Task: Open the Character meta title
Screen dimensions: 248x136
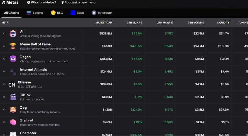Action: (28, 133)
